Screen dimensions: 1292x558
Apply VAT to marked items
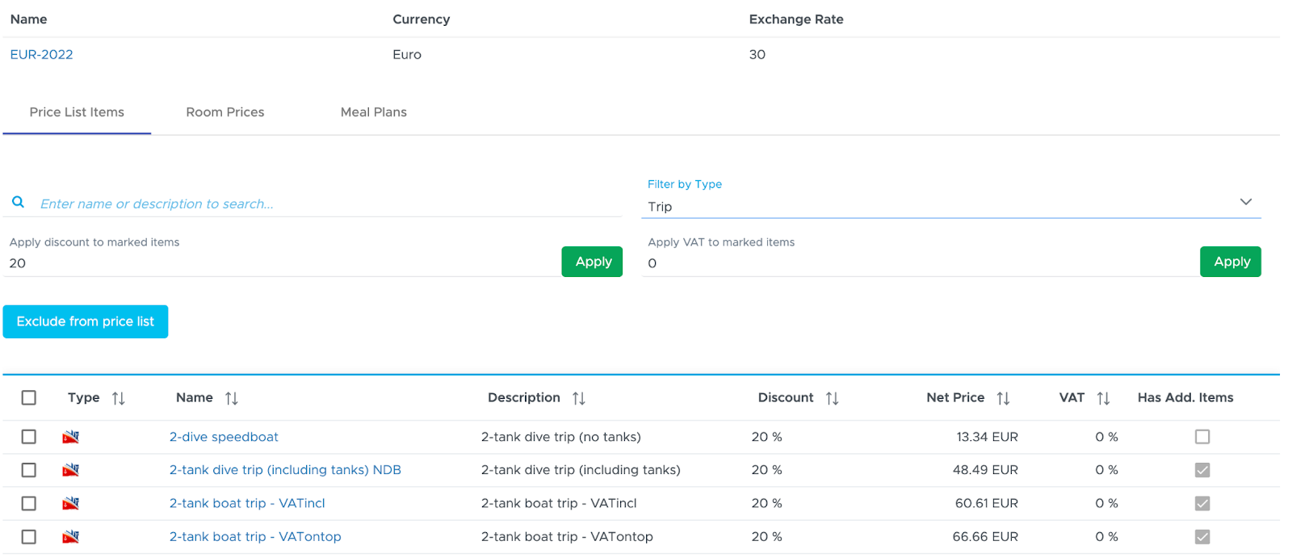pos(1231,262)
